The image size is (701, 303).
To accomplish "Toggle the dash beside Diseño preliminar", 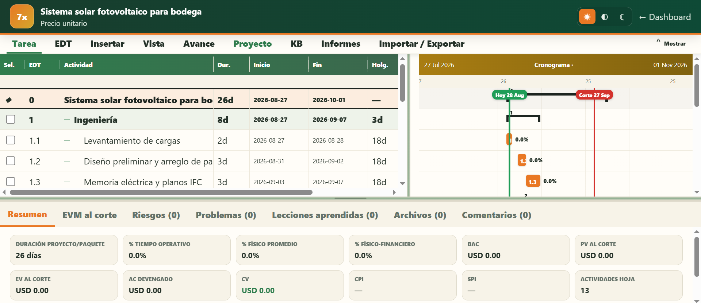I will pos(67,161).
